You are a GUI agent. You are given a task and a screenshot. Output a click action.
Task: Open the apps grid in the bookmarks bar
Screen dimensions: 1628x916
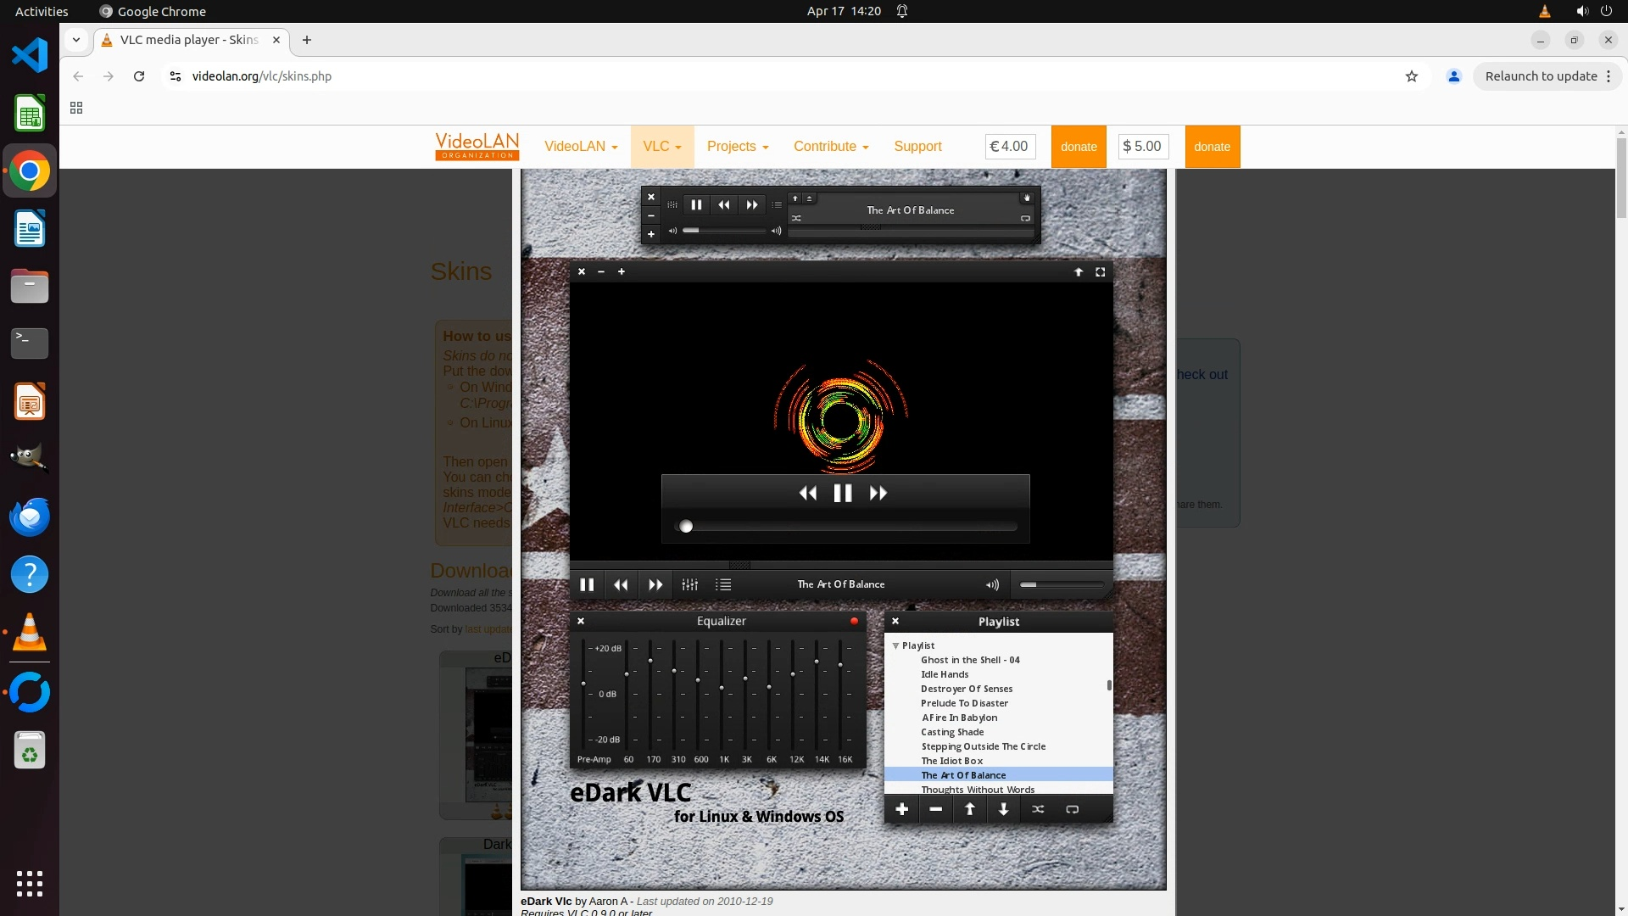76,108
